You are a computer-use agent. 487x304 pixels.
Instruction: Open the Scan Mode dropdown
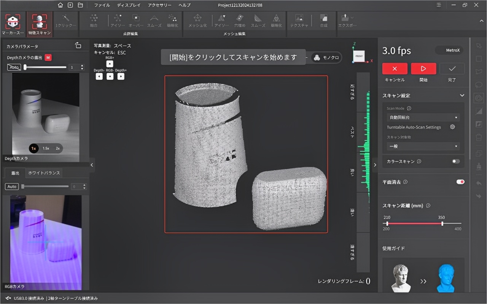(423, 117)
